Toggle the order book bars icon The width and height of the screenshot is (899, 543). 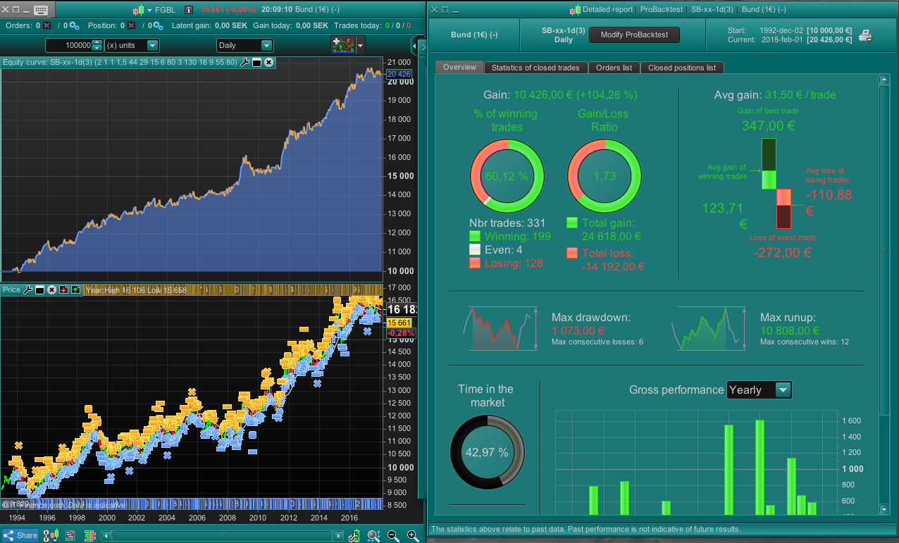point(89,535)
